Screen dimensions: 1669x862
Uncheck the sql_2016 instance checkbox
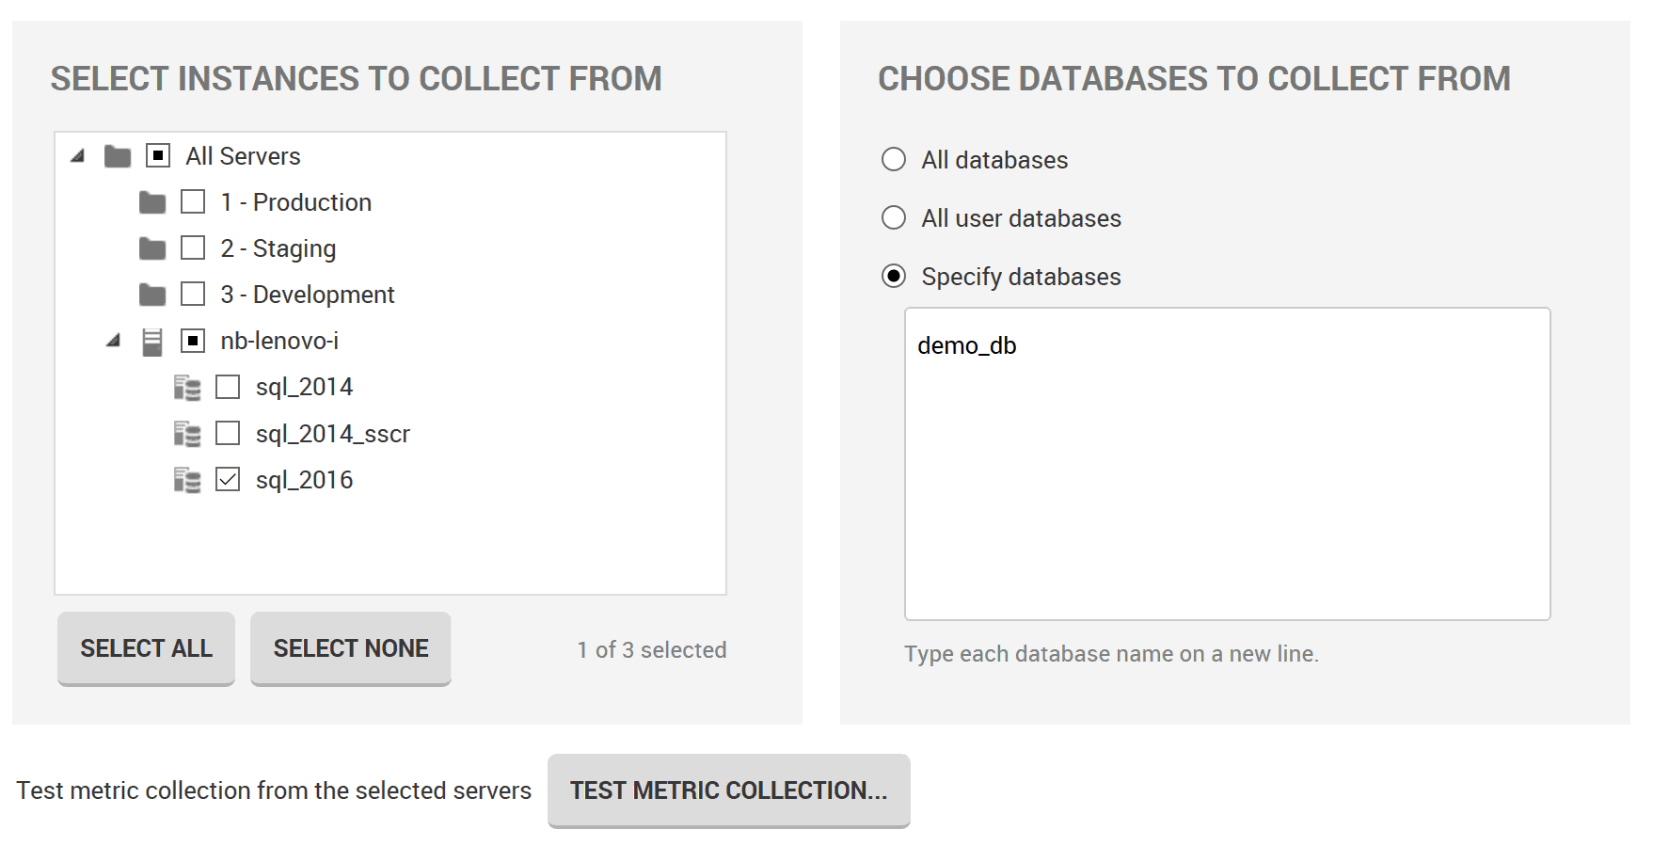228,480
